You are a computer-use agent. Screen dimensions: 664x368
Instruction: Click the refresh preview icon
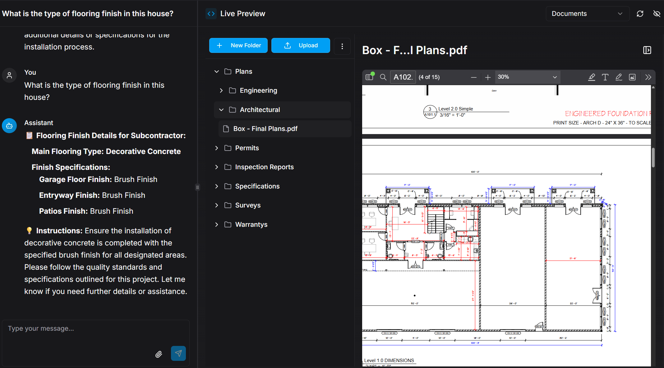click(640, 14)
